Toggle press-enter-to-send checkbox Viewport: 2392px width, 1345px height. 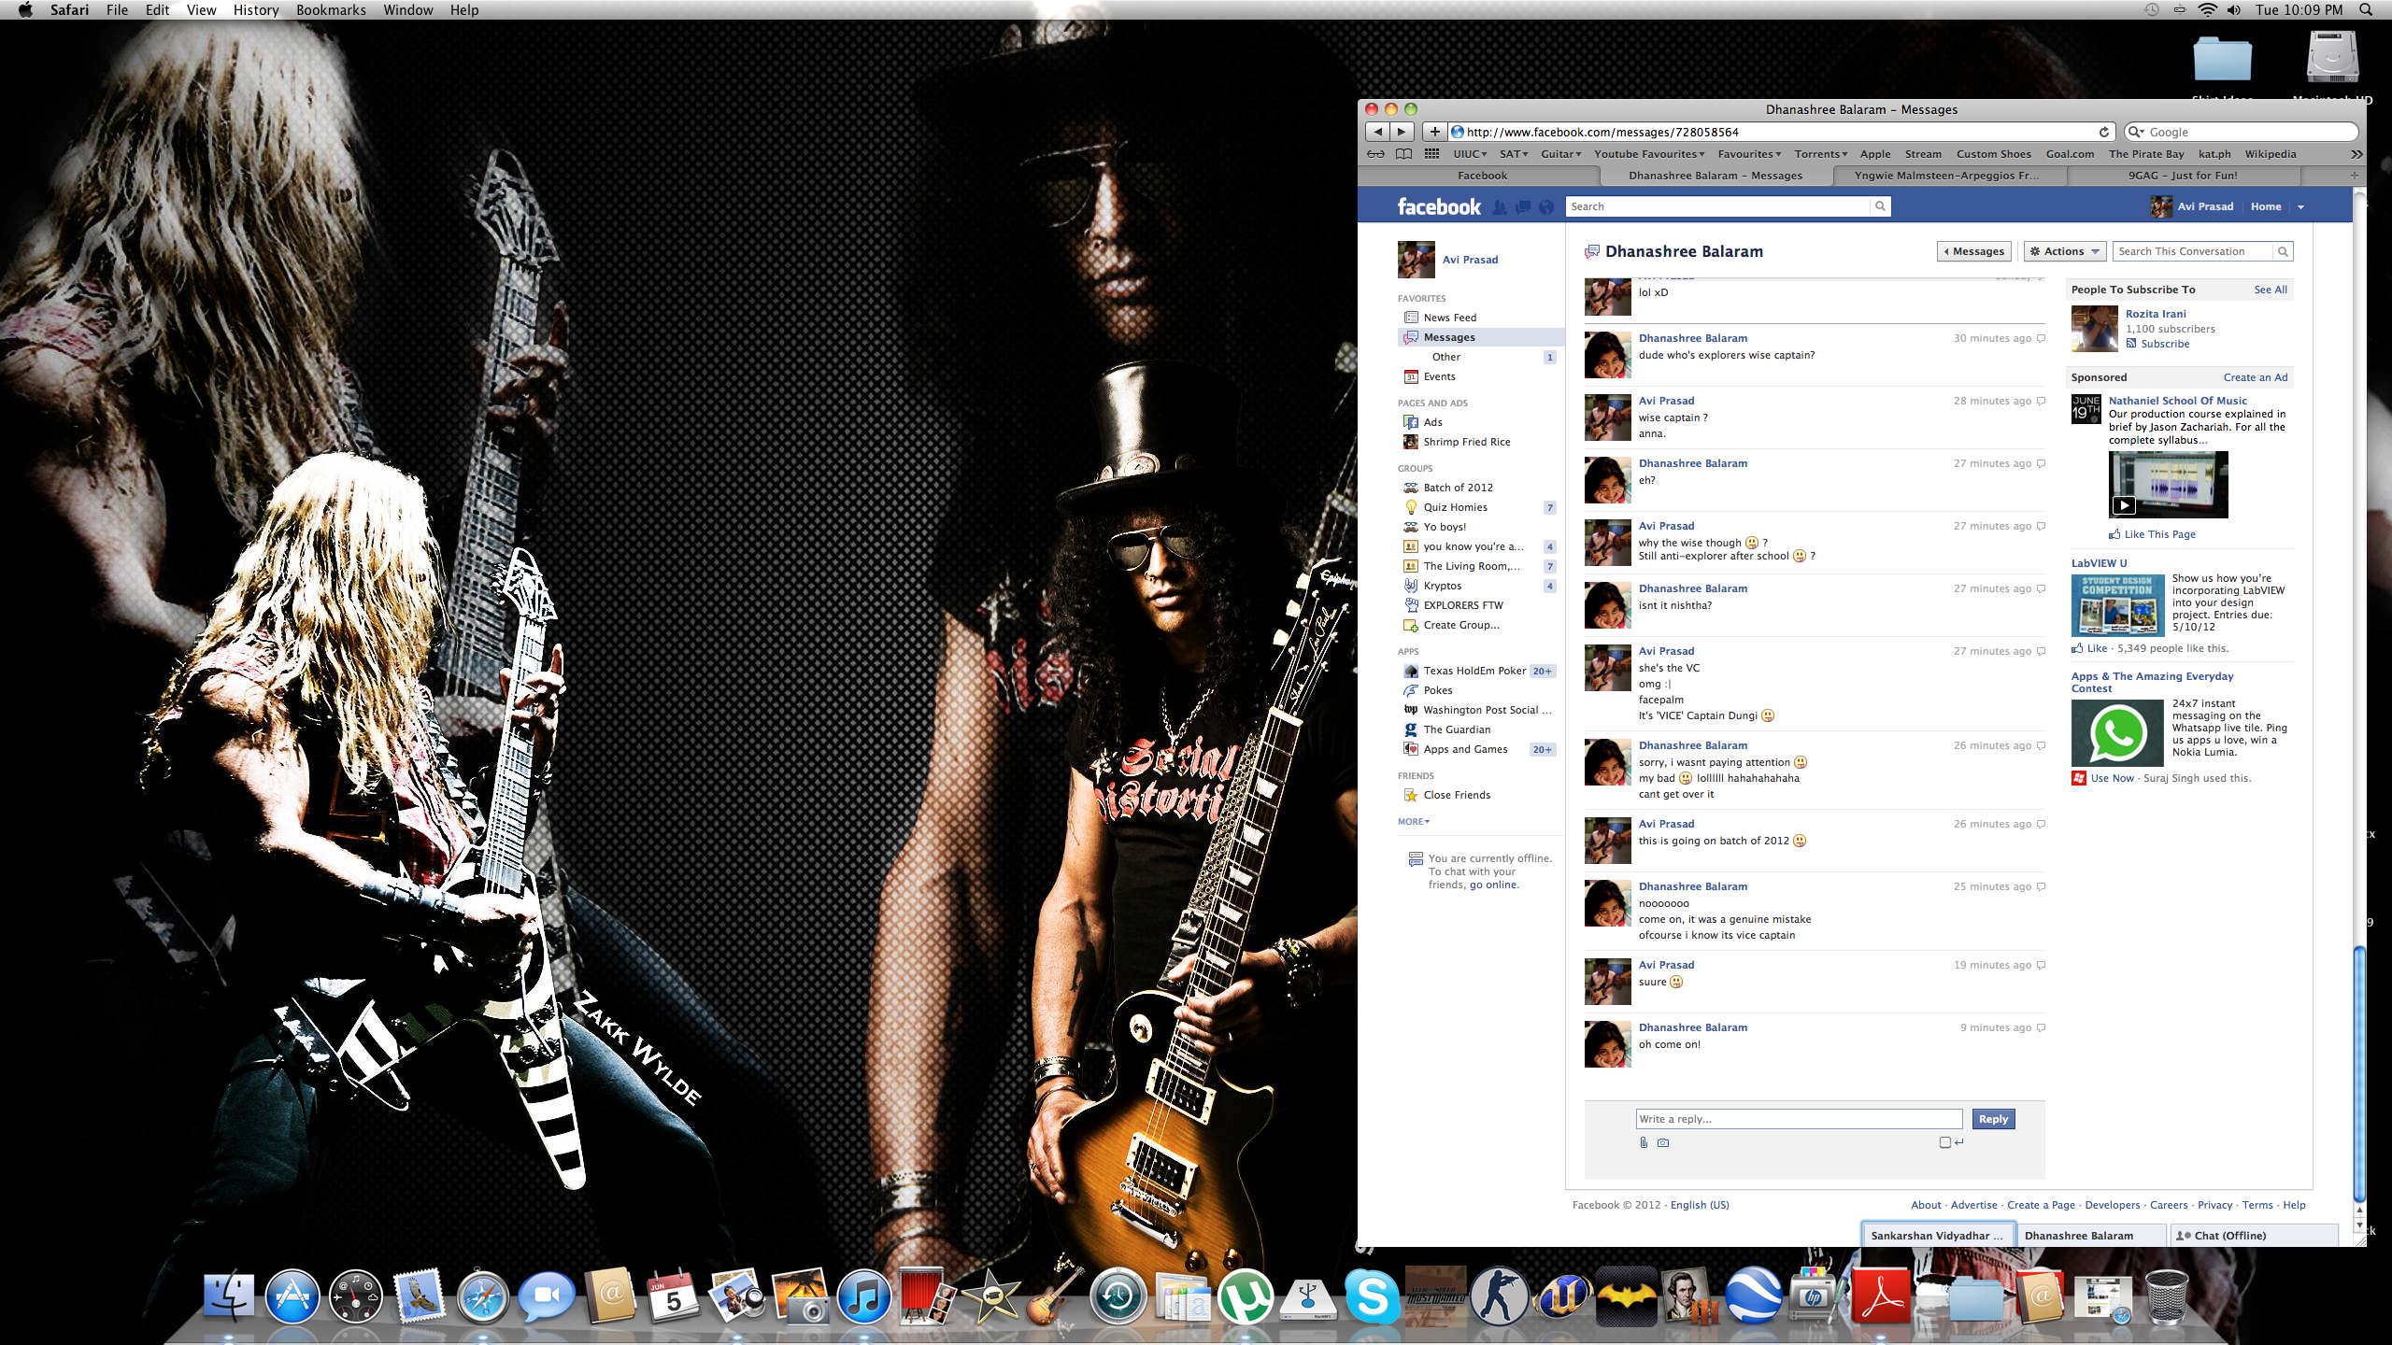[x=1945, y=1142]
